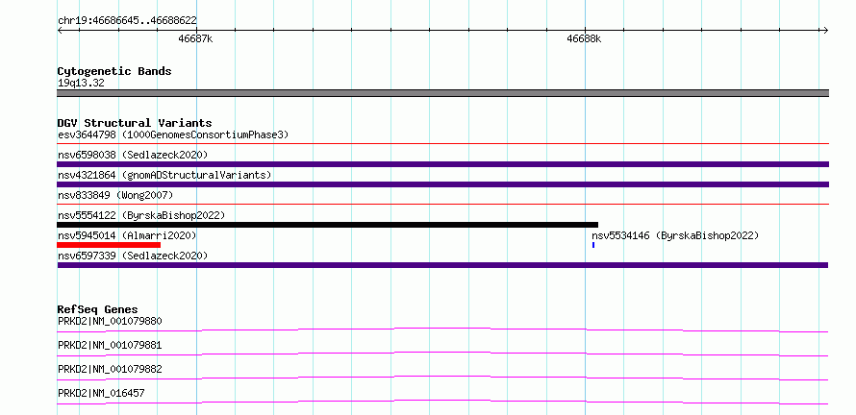
Task: Open nsv5945014 (Almarri2020) variant label
Action: [127, 235]
